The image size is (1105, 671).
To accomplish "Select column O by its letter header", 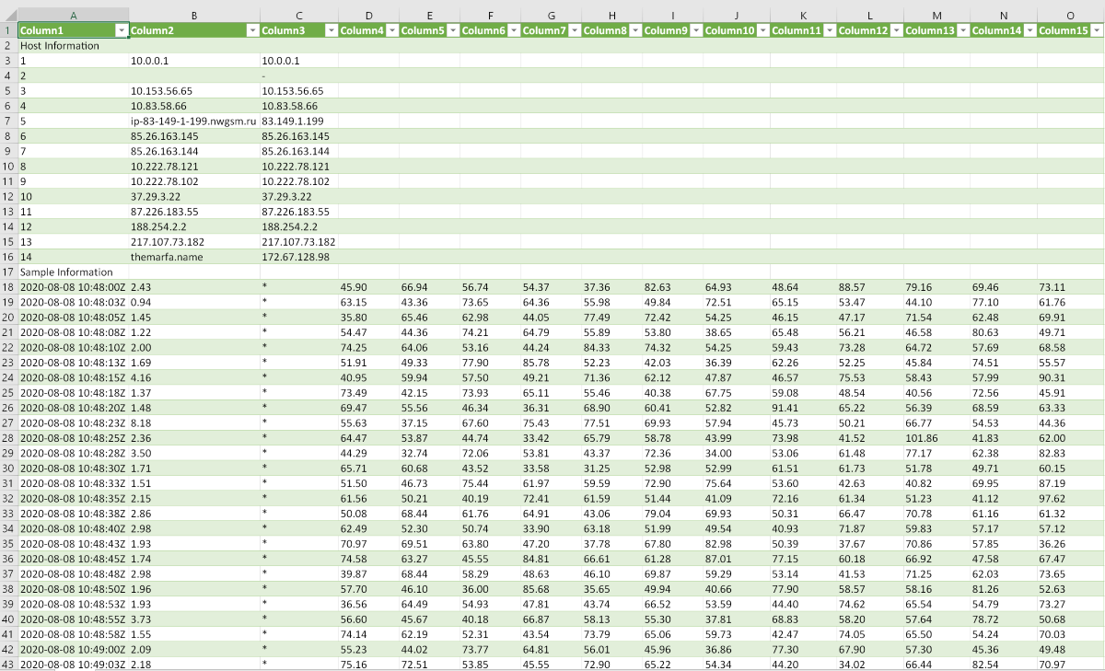I will pos(1070,16).
